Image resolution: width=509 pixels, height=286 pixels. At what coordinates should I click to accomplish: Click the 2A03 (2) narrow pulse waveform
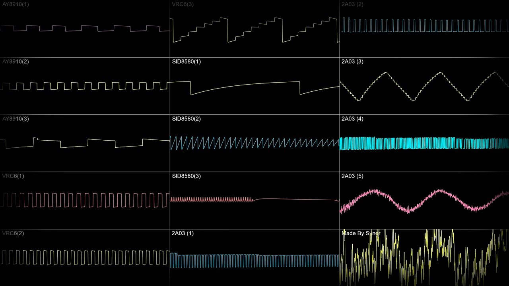tap(424, 25)
